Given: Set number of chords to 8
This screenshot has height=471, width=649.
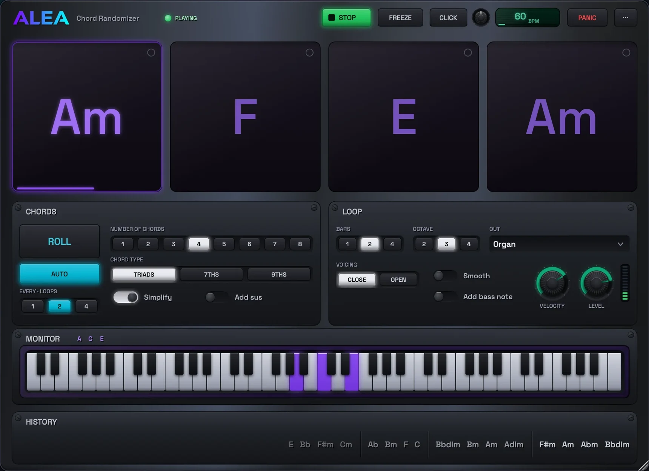Looking at the screenshot, I should click(300, 244).
